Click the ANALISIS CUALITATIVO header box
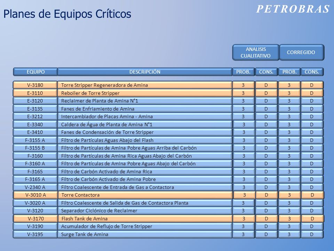 [x=256, y=52]
